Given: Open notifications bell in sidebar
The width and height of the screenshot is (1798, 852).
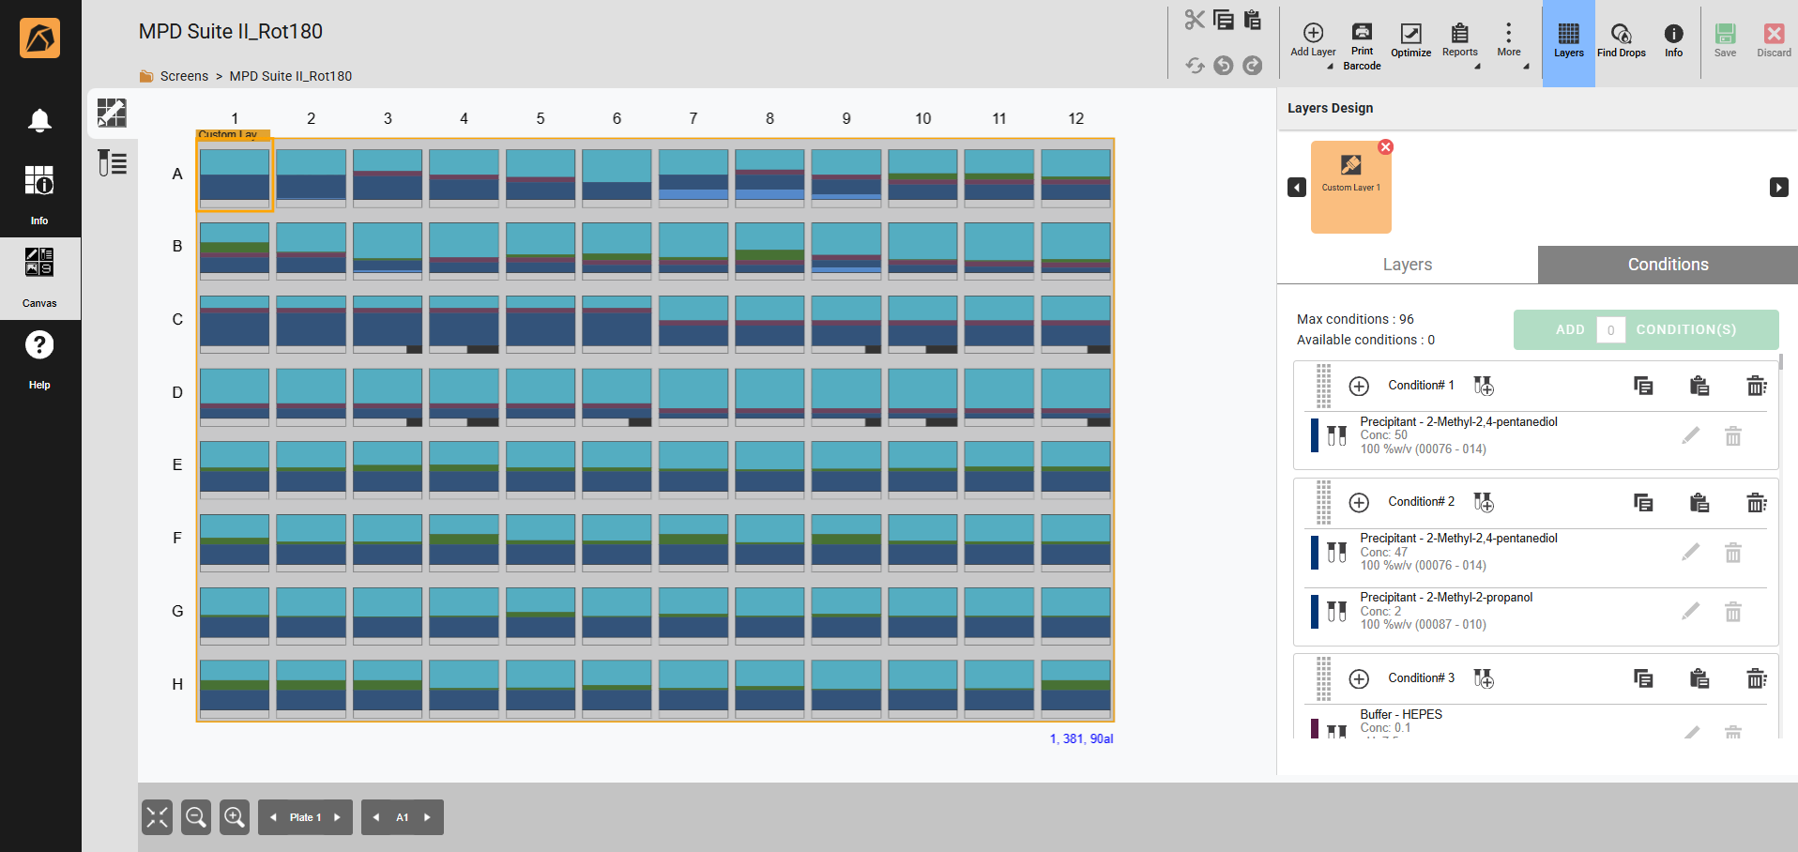Looking at the screenshot, I should pyautogui.click(x=39, y=120).
